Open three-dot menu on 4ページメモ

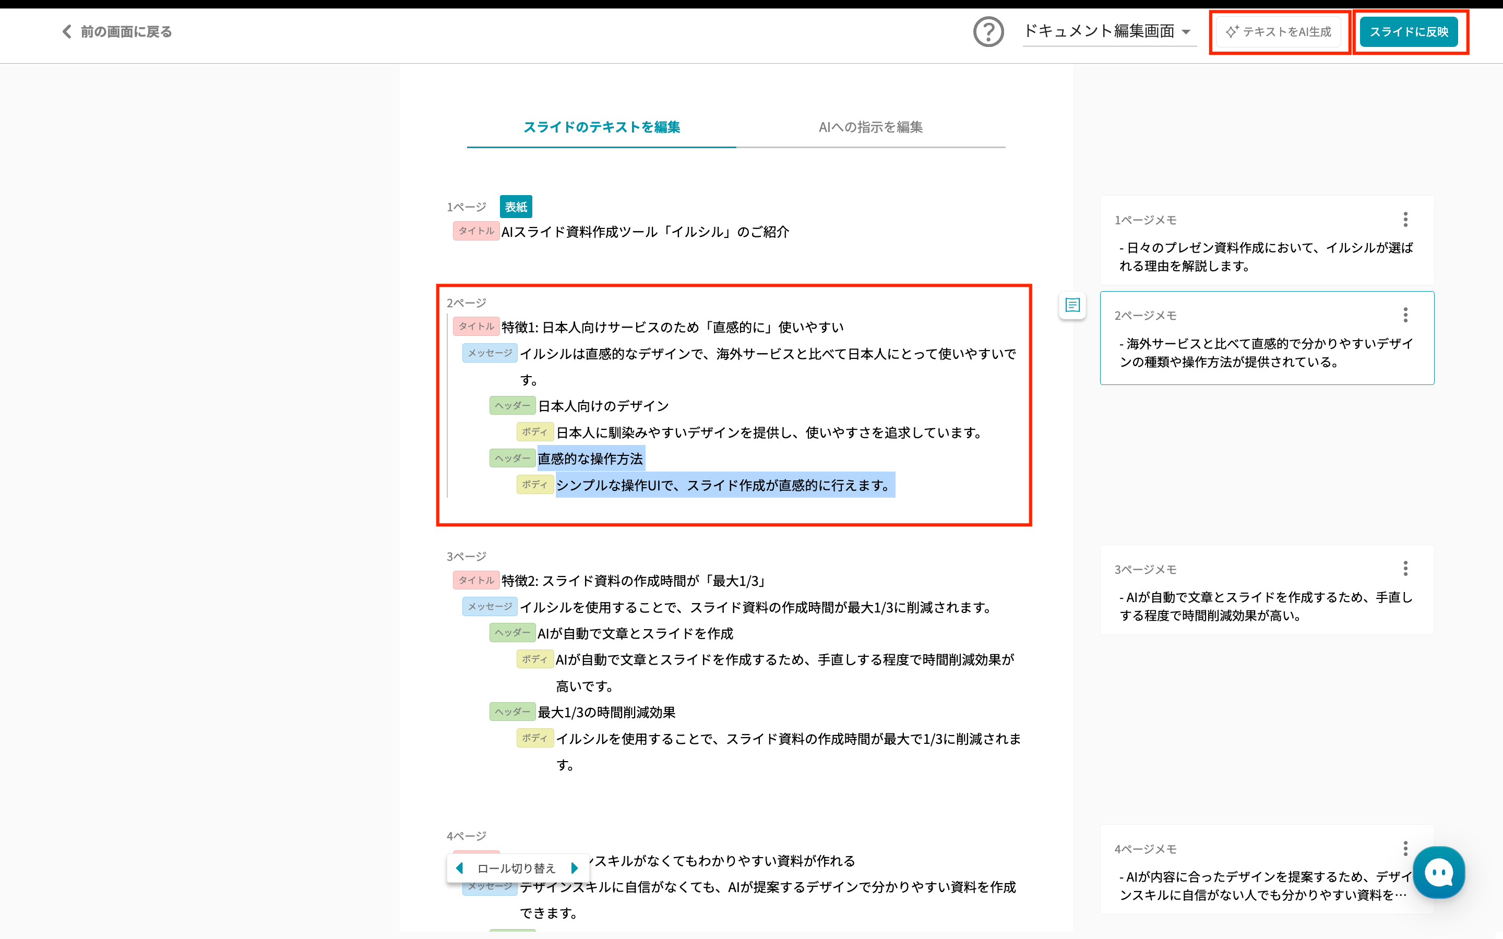tap(1405, 848)
